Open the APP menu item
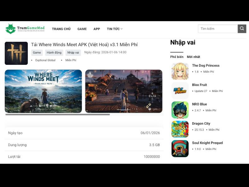This screenshot has height=187, width=249. pos(96,29)
